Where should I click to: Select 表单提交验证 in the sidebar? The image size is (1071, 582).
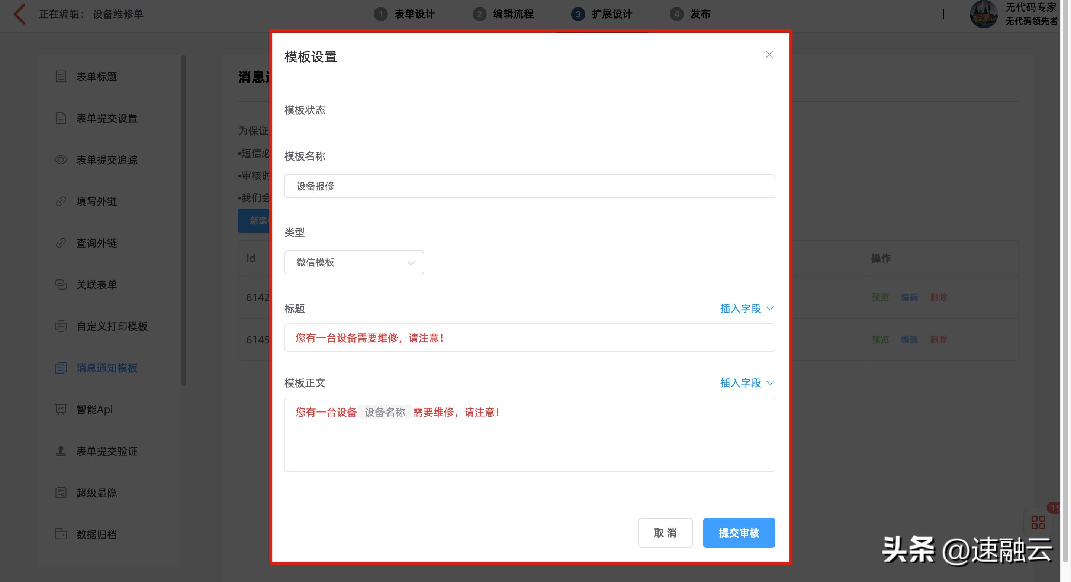coord(106,451)
